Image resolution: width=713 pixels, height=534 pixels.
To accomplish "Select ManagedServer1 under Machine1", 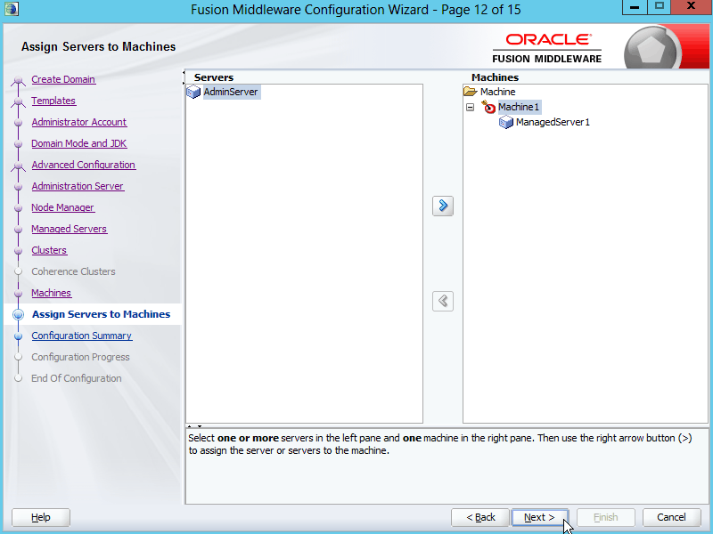I will 553,123.
